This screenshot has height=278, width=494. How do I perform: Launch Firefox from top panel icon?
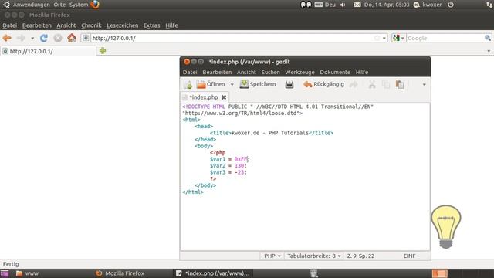[x=95, y=5]
